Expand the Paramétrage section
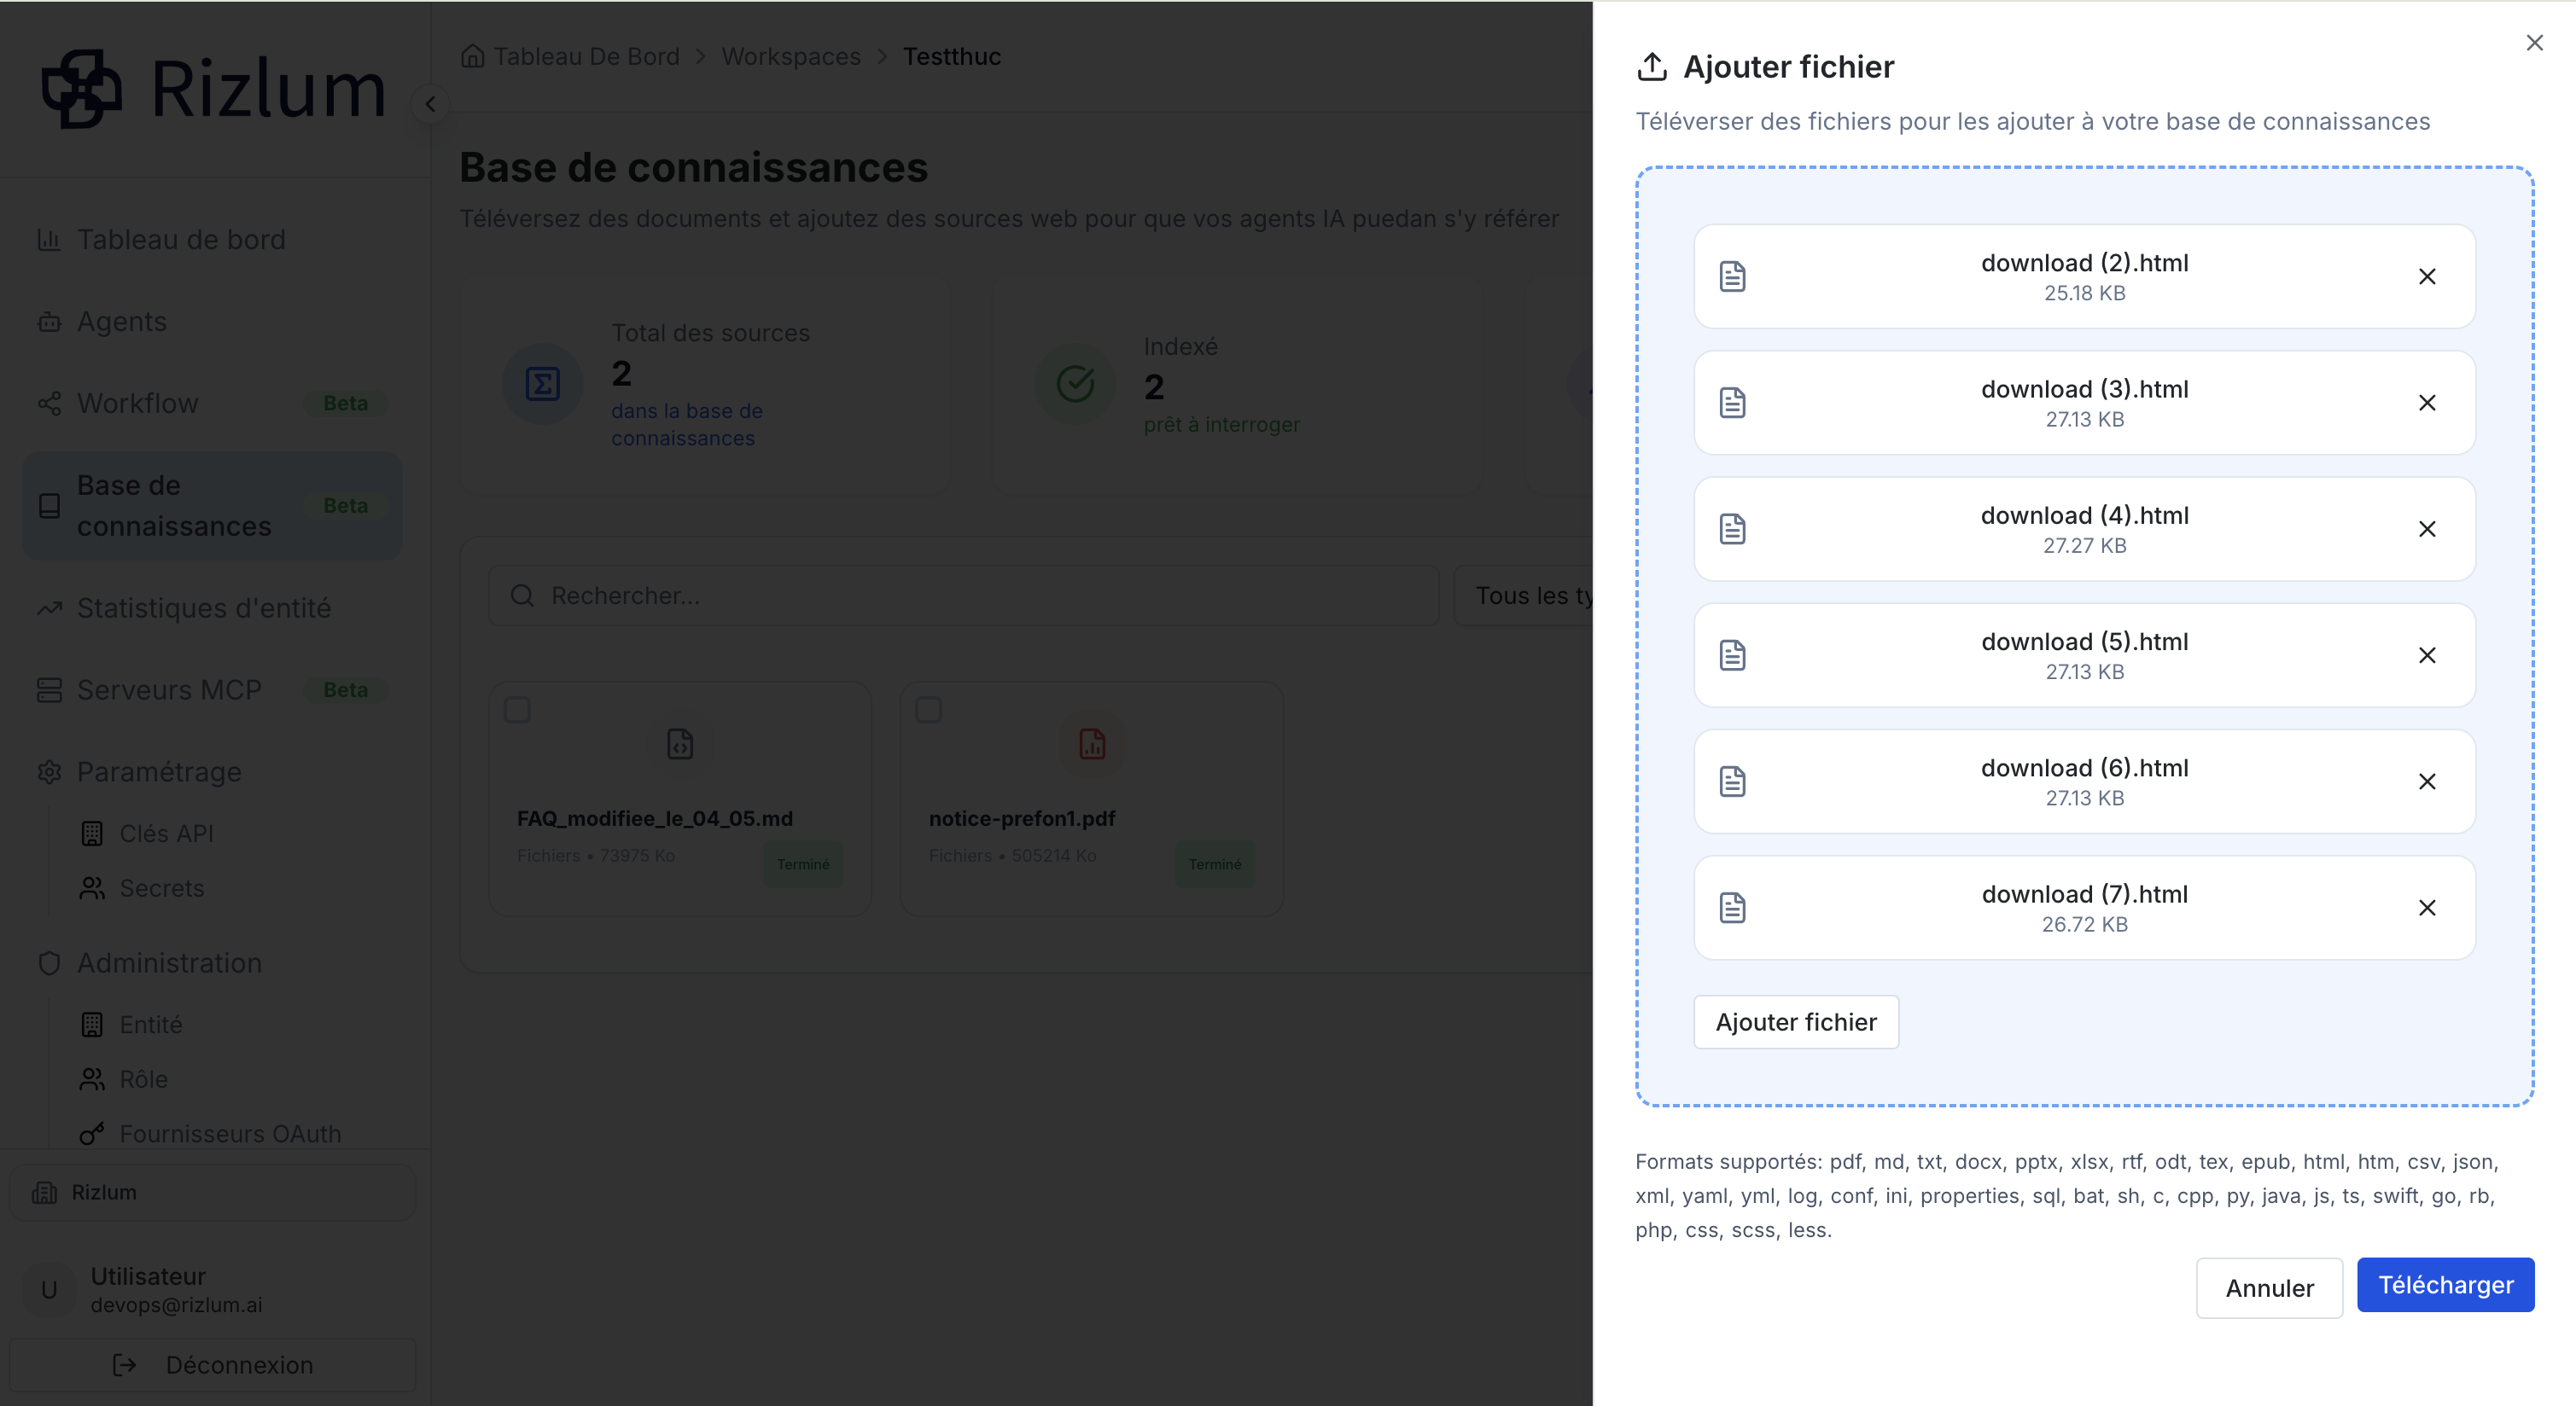 point(212,772)
